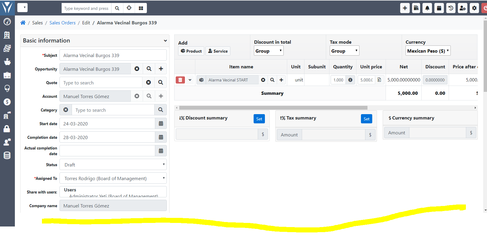Clear the Opportunity field value
The image size is (487, 236).
(x=137, y=69)
